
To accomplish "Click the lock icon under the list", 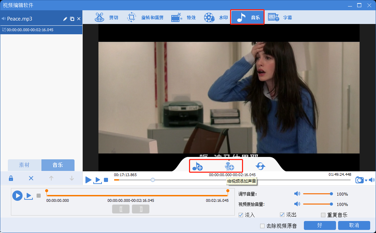I will (x=11, y=178).
